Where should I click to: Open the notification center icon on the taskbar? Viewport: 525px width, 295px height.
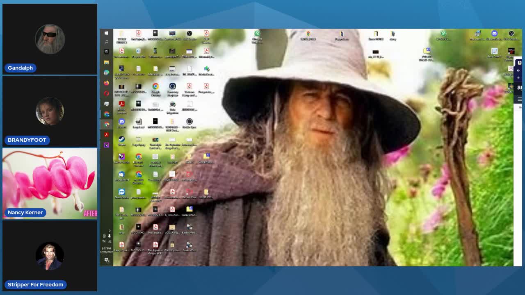(107, 260)
